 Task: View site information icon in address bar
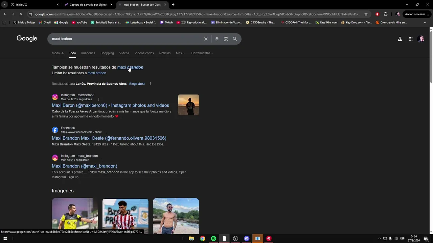[x=31, y=14]
